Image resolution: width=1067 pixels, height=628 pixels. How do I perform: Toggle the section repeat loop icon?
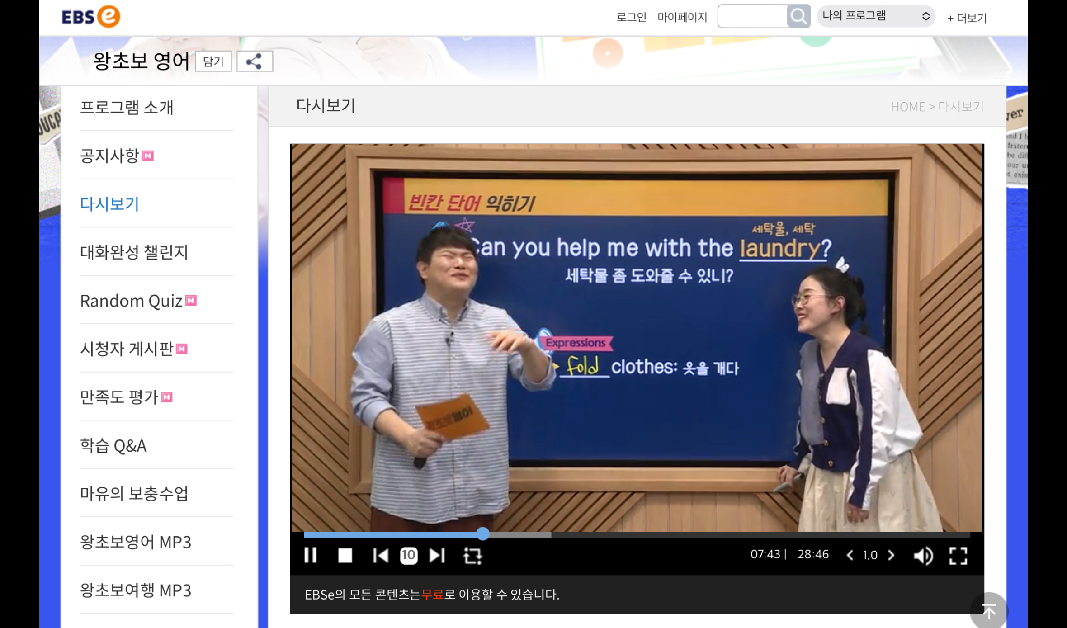(473, 556)
